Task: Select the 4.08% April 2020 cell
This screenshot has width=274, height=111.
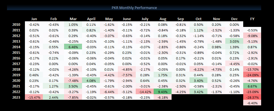Action: 91,81
